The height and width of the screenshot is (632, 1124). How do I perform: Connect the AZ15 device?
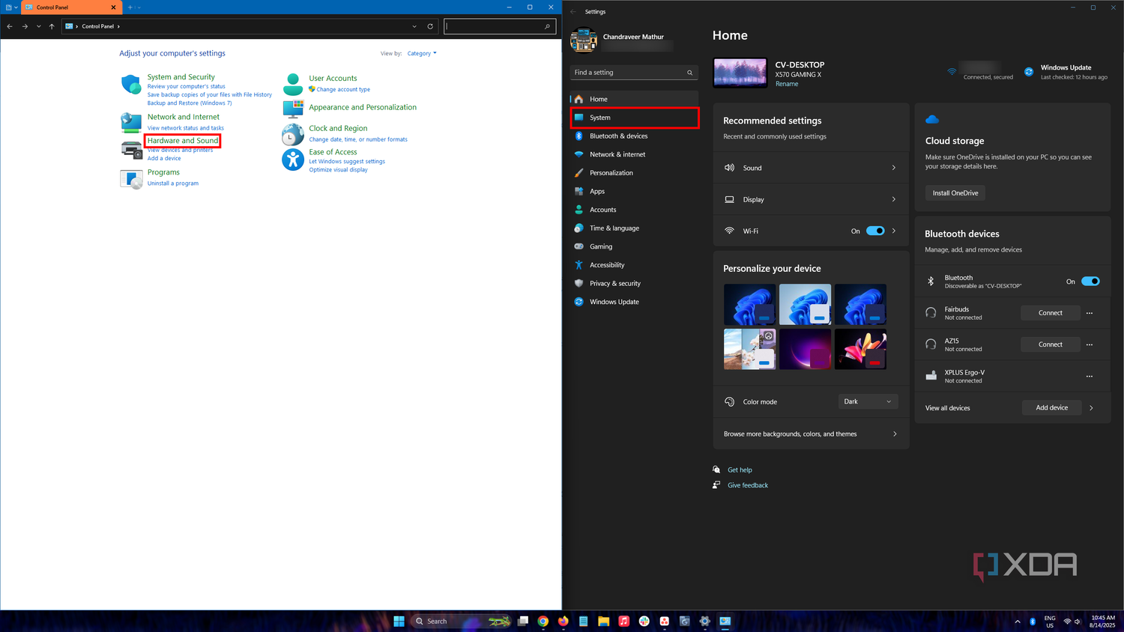(1051, 344)
